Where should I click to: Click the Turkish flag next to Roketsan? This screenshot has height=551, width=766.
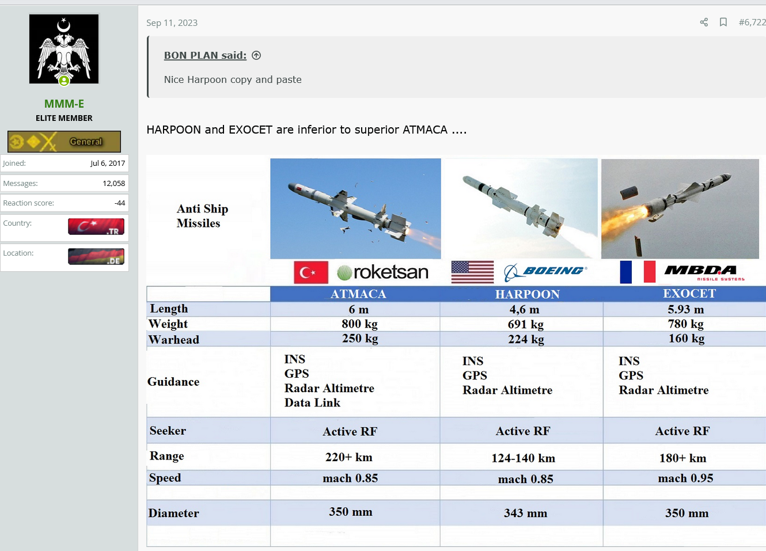(311, 272)
